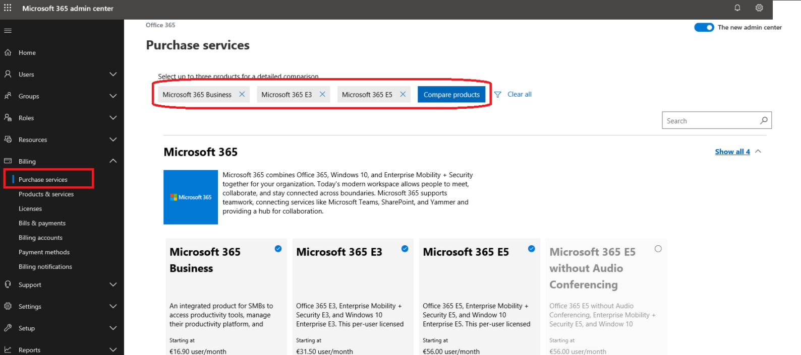Click the Users person icon

[8, 74]
